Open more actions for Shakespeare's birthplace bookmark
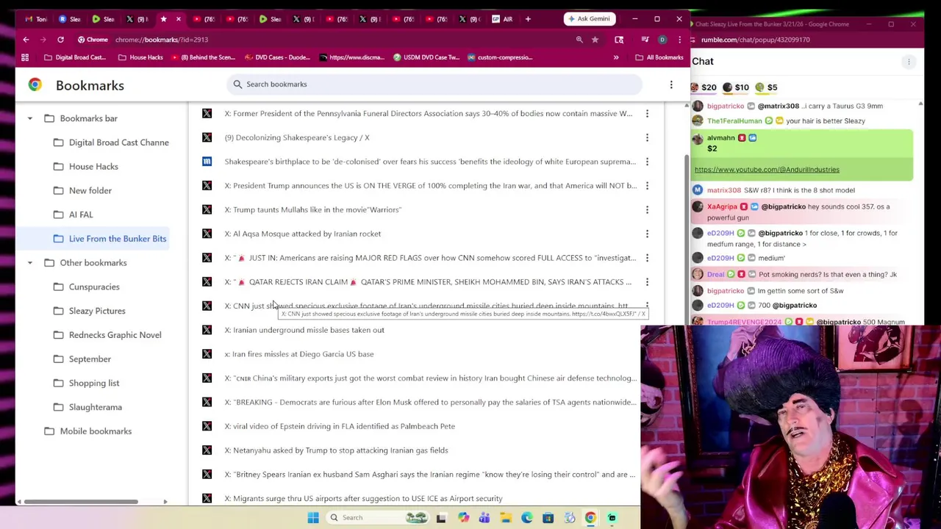Viewport: 941px width, 529px height. [x=647, y=162]
